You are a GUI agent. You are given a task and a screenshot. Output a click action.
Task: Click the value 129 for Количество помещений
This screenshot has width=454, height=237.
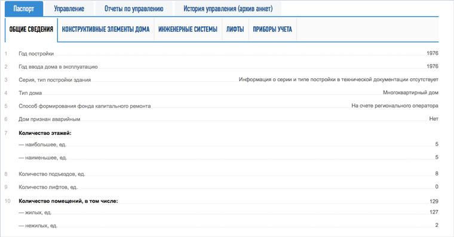pyautogui.click(x=434, y=201)
